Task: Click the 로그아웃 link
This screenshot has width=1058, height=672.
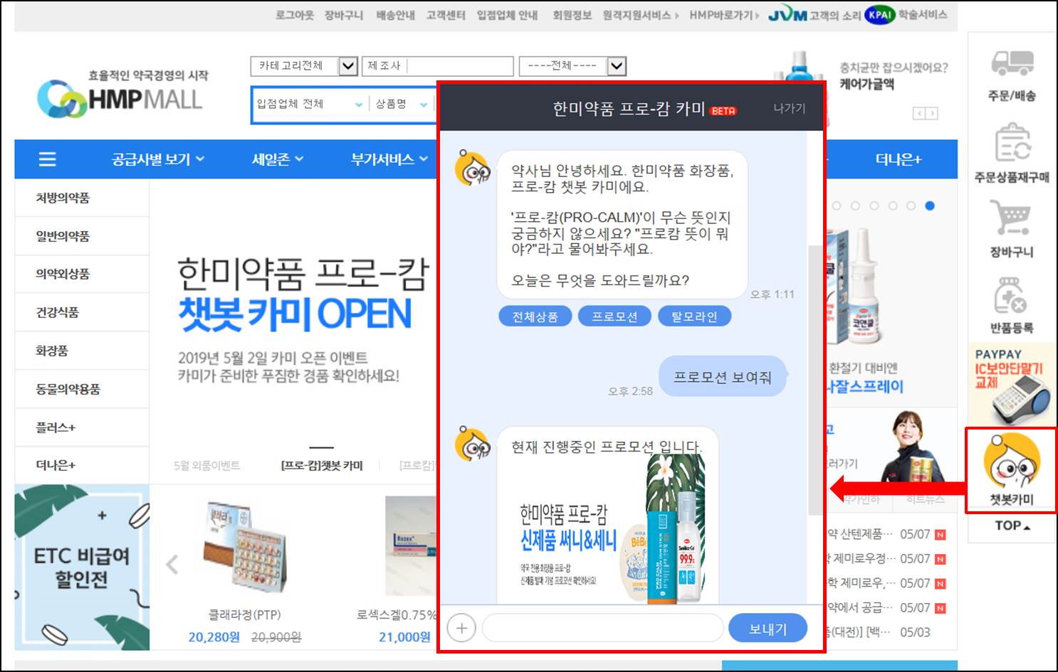Action: click(295, 15)
